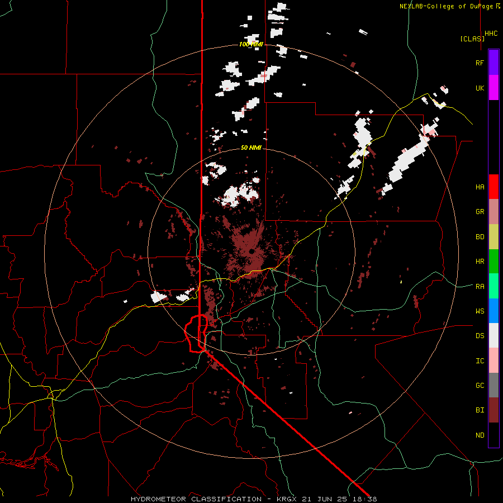Click the HA legend label
The width and height of the screenshot is (503, 503).
480,187
